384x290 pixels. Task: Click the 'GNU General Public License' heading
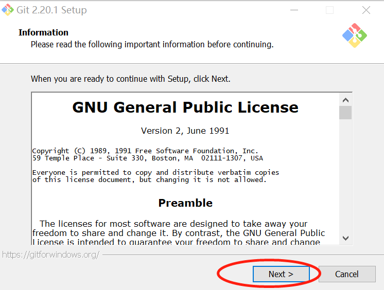pyautogui.click(x=185, y=107)
